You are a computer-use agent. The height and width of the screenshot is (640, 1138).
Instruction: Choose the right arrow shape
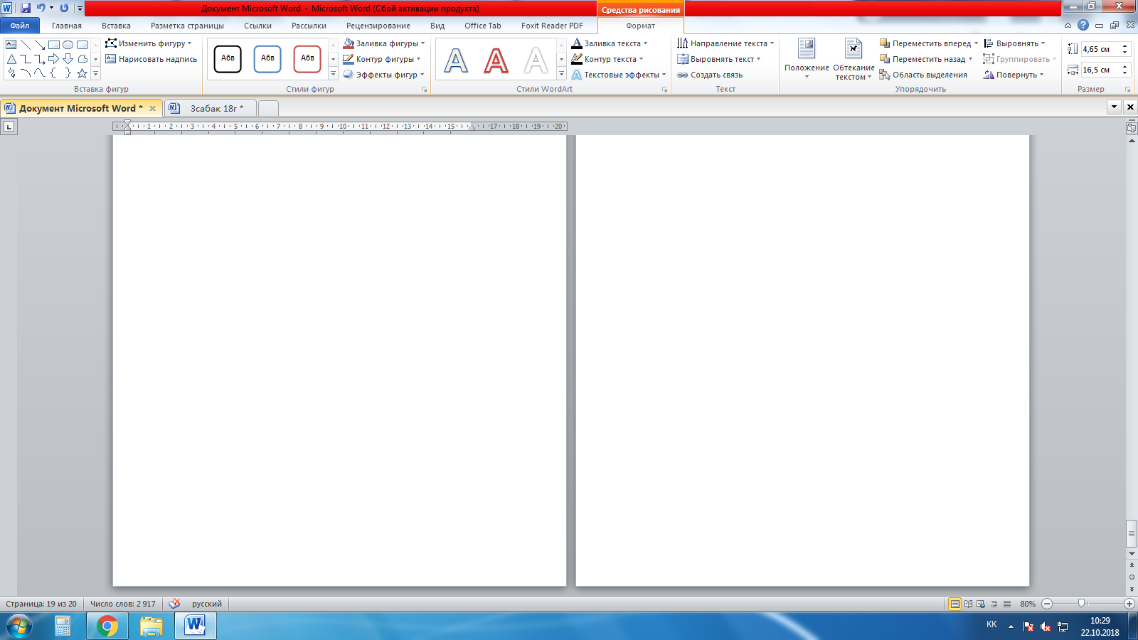[54, 59]
